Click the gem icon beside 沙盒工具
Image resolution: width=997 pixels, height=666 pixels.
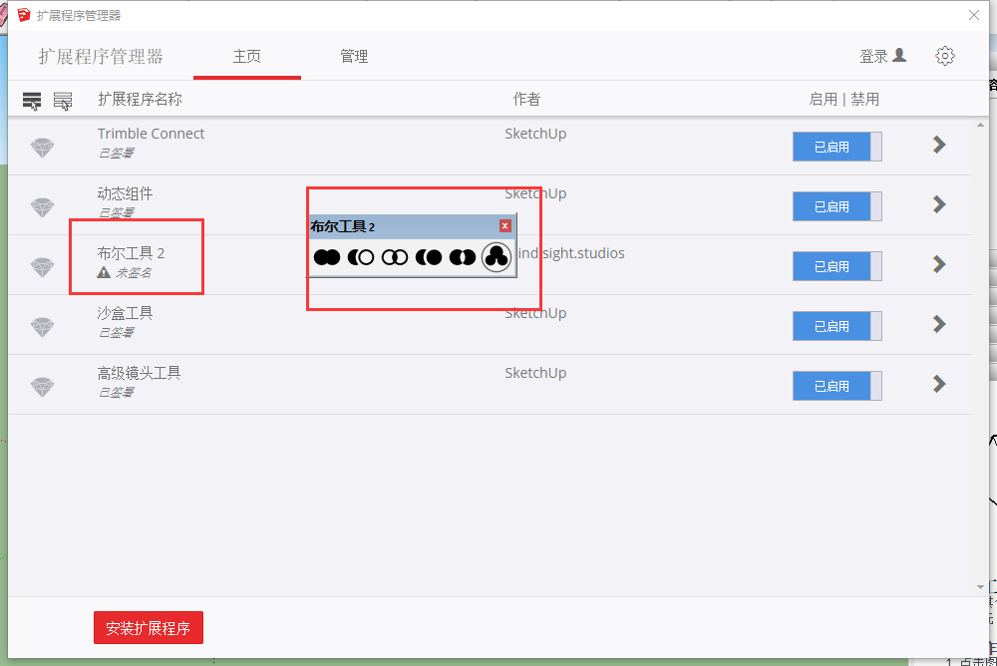pos(43,327)
